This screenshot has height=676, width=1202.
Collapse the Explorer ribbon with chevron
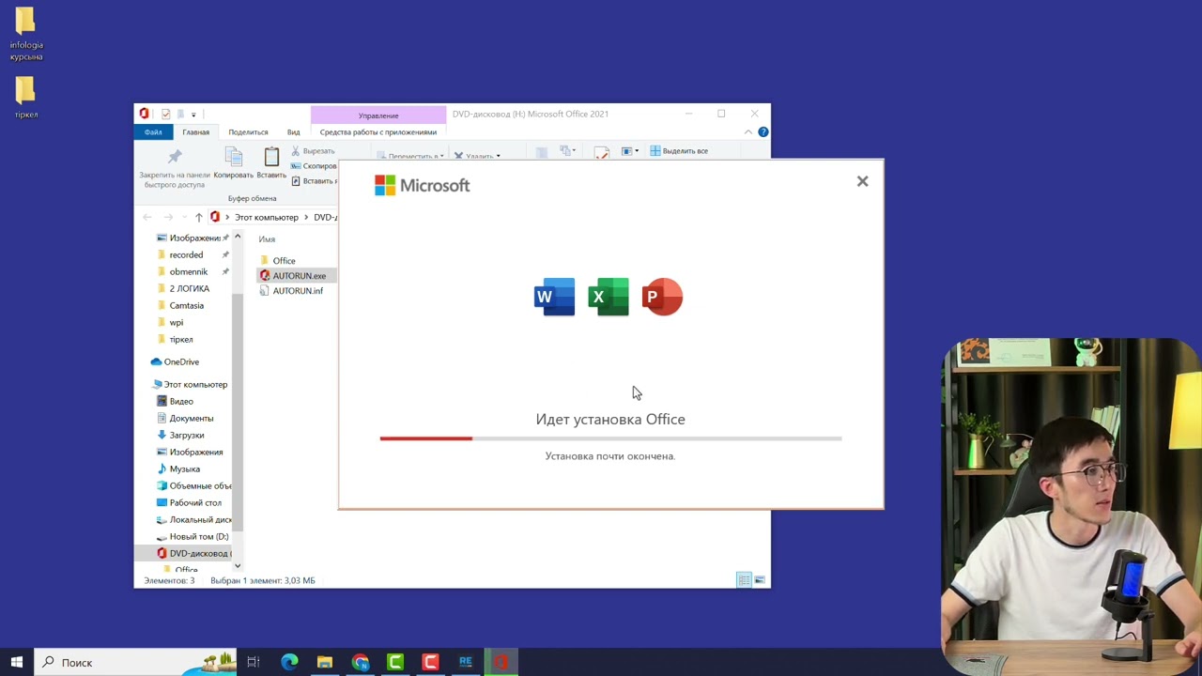pyautogui.click(x=748, y=132)
